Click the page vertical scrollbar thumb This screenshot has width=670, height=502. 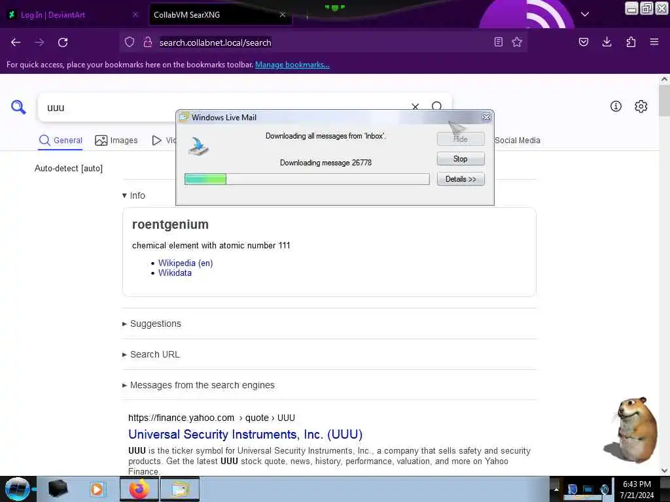664,100
